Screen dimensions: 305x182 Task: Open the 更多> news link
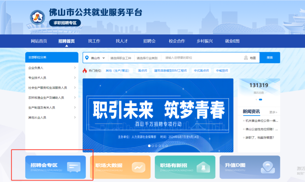[x=273, y=112]
